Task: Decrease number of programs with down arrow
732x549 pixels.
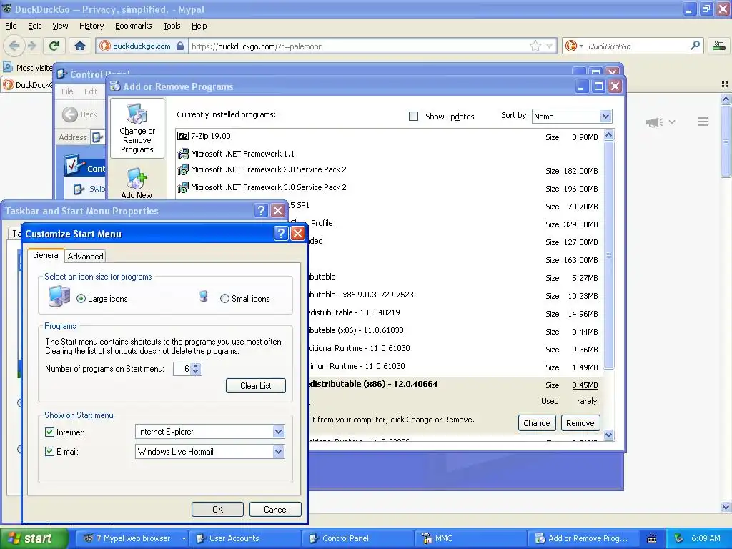Action: [x=196, y=372]
